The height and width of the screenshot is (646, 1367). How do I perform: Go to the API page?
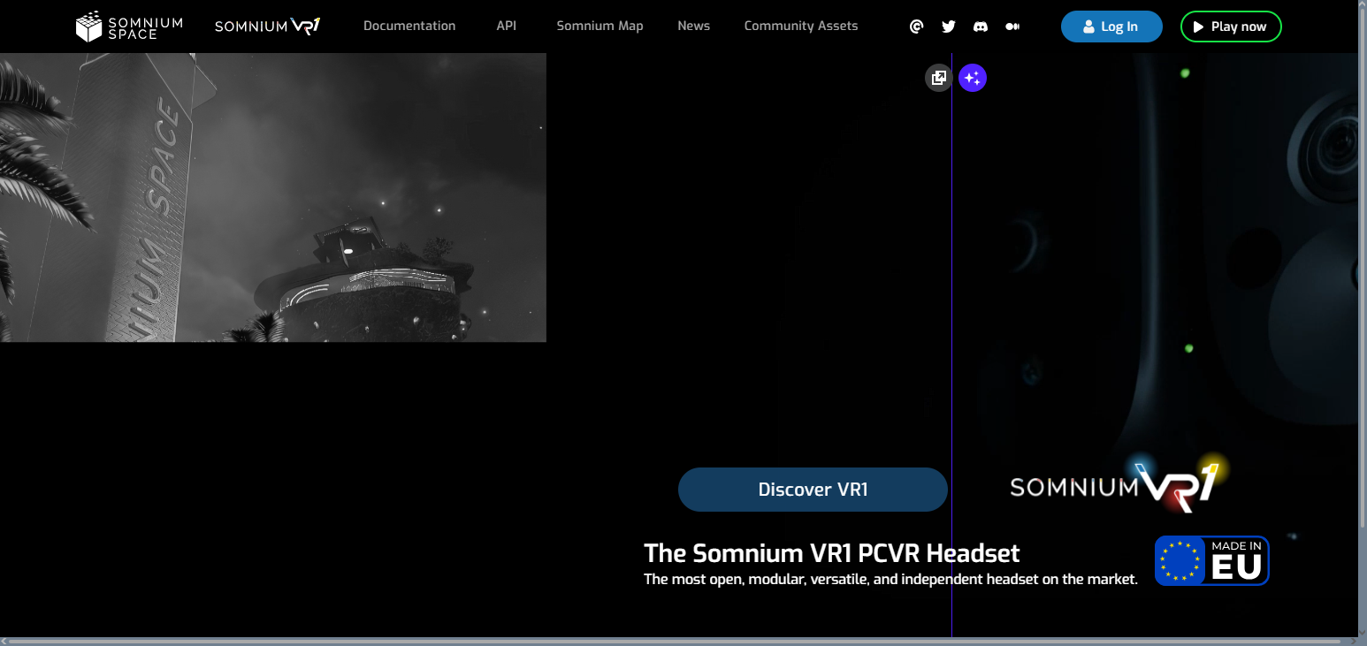[x=507, y=26]
